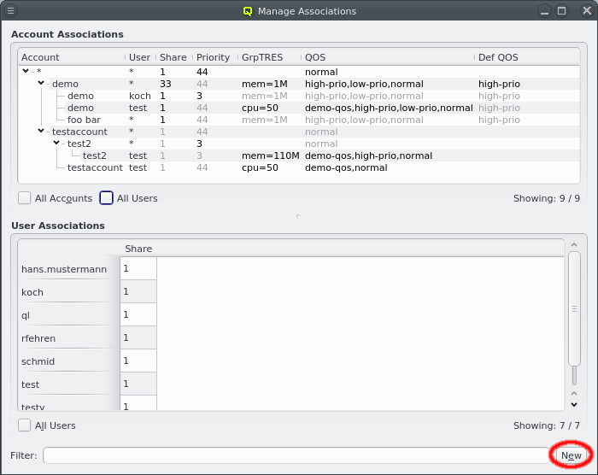Collapse the testaccount tree node
This screenshot has height=475, width=598.
[x=41, y=131]
